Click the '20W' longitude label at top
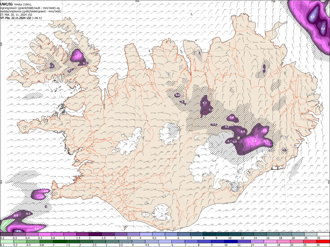Image resolution: width=330 pixels, height=247 pixels. [x=137, y=1]
